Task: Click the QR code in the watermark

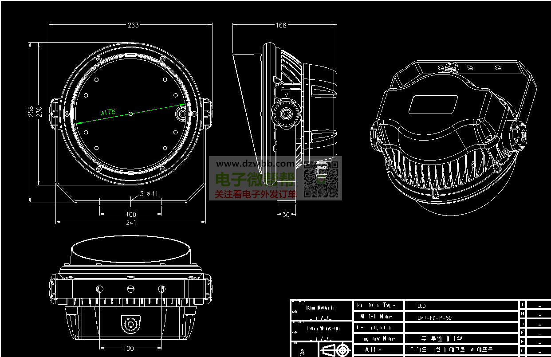Action: coord(321,180)
